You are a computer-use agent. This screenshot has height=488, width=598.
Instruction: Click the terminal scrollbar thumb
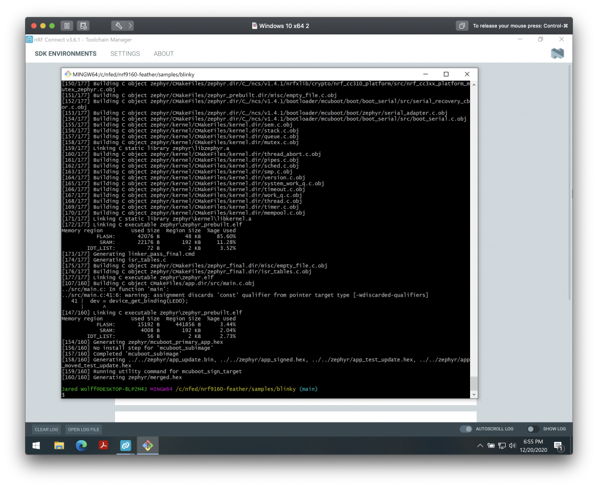(x=474, y=383)
